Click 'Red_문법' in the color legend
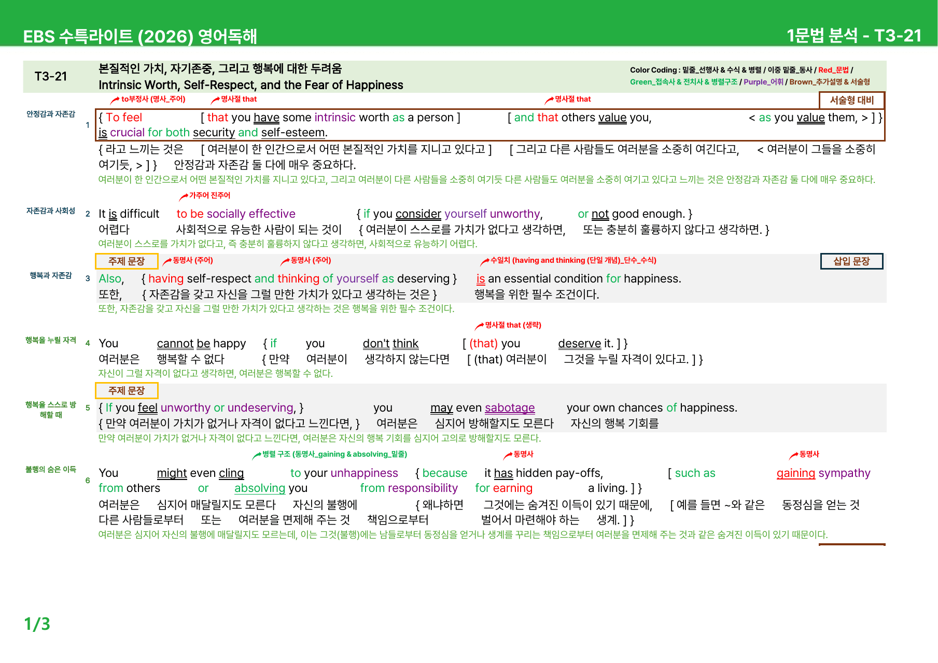This screenshot has height=663, width=938. [x=833, y=70]
